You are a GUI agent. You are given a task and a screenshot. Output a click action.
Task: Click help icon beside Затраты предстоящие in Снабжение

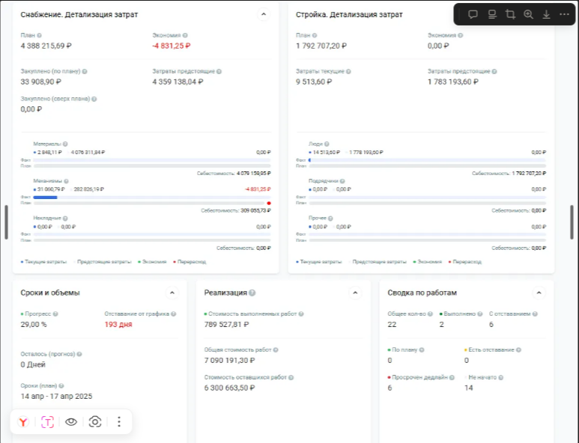[x=219, y=72]
